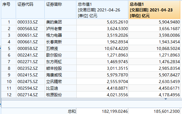Select the 牧原股份 cell
The width and height of the screenshot is (182, 114).
[60, 95]
